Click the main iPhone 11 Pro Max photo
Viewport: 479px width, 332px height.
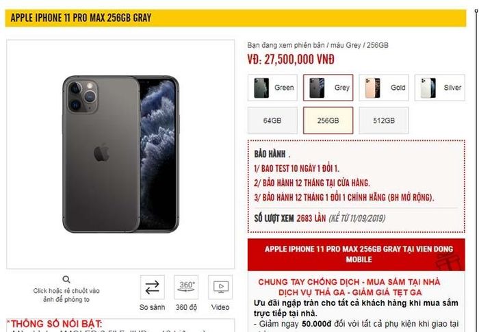tap(120, 155)
